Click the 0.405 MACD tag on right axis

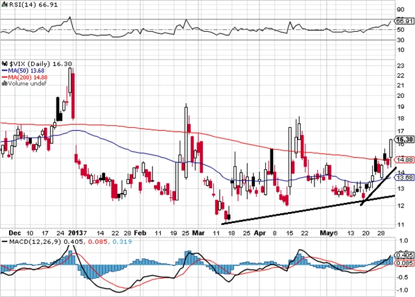404,255
